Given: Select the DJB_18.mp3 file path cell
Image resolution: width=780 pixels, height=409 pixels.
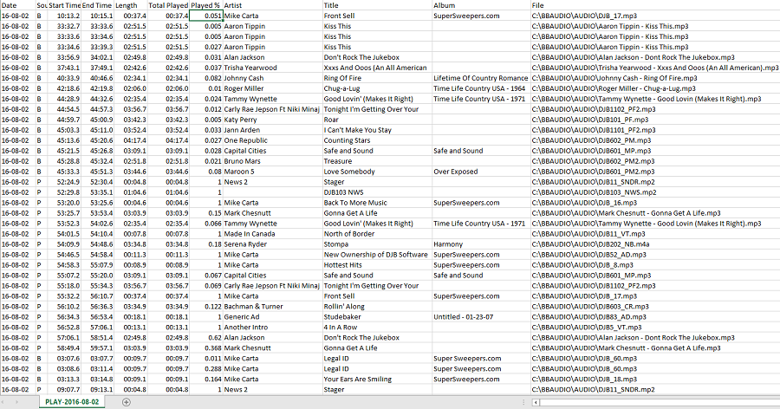Looking at the screenshot, I should [x=655, y=380].
